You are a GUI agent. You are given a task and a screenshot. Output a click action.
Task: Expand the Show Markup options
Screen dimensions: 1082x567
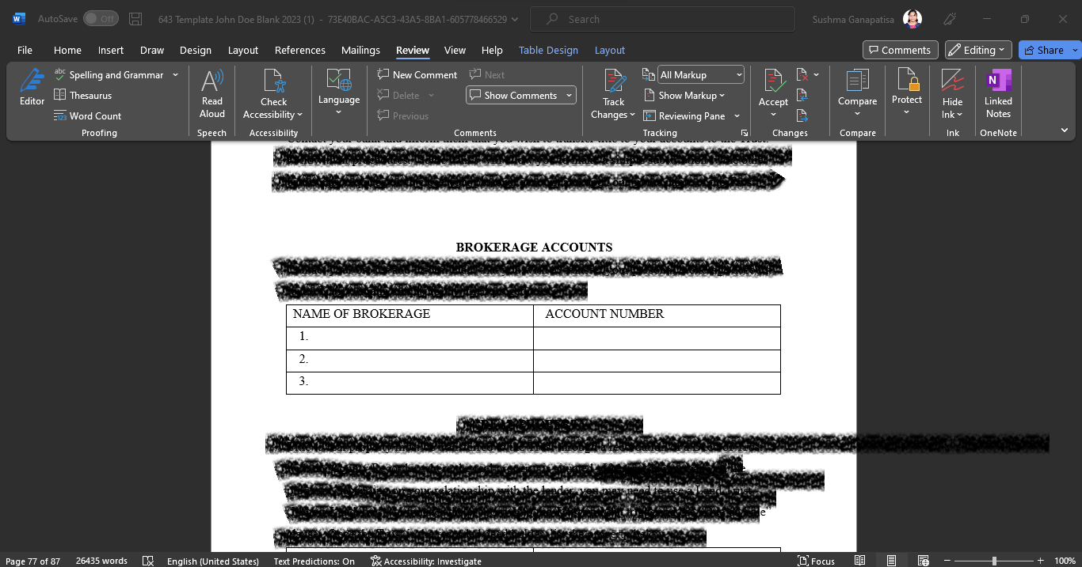(685, 95)
